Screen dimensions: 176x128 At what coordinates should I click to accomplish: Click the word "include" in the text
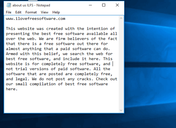tap(71, 59)
